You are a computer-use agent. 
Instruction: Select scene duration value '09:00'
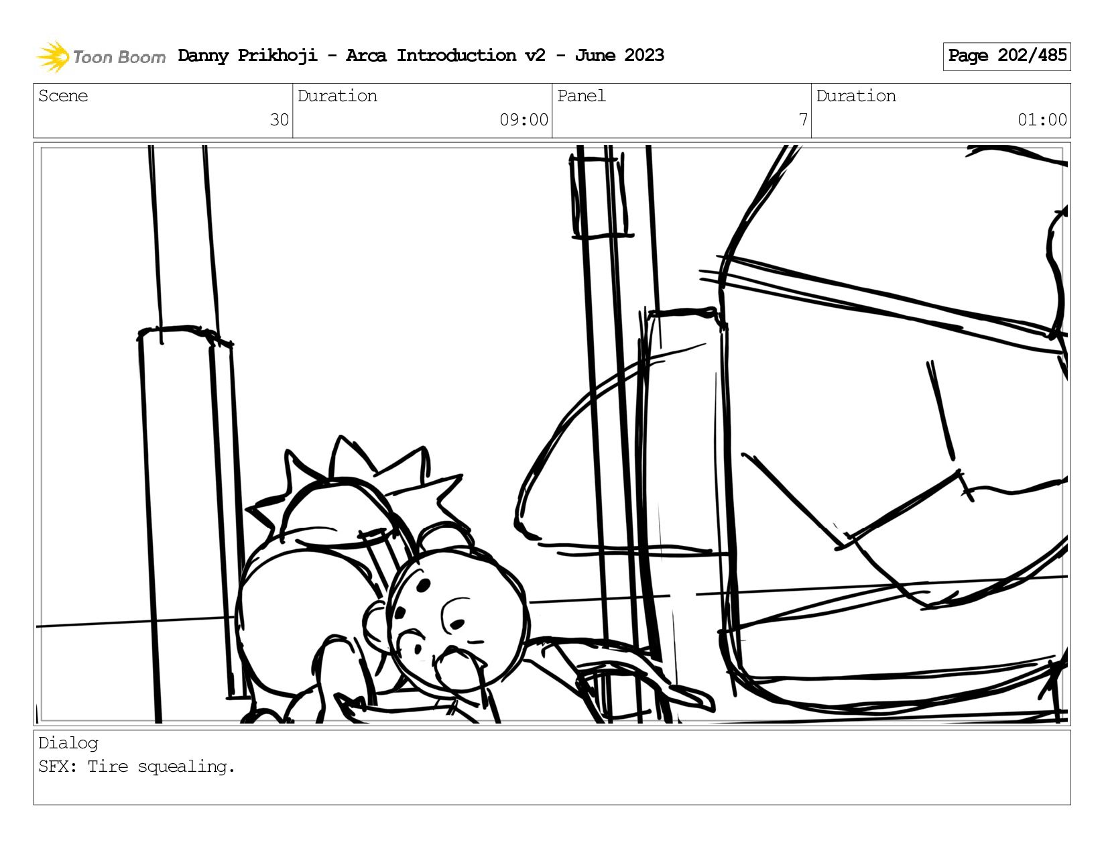[524, 120]
